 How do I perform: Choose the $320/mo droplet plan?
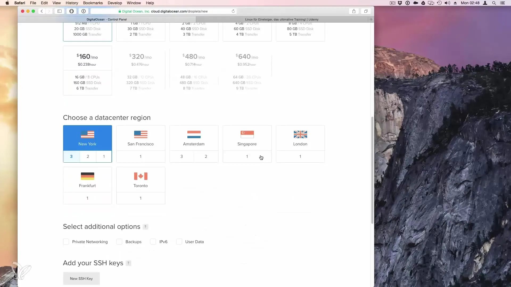141,71
